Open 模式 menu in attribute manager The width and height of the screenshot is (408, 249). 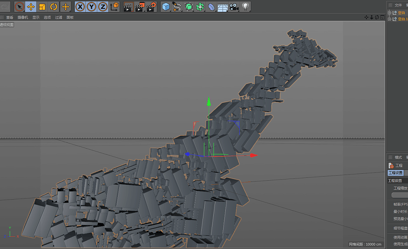(x=398, y=157)
